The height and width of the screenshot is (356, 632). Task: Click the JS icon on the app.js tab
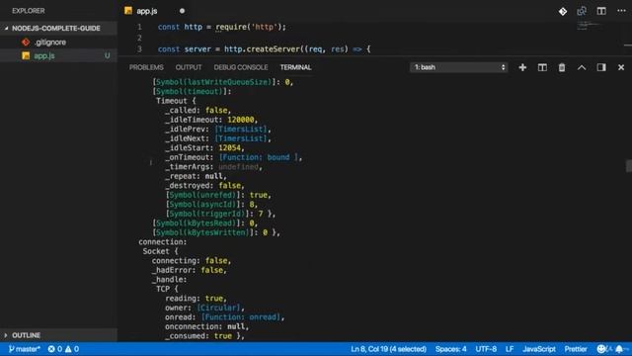(x=128, y=11)
